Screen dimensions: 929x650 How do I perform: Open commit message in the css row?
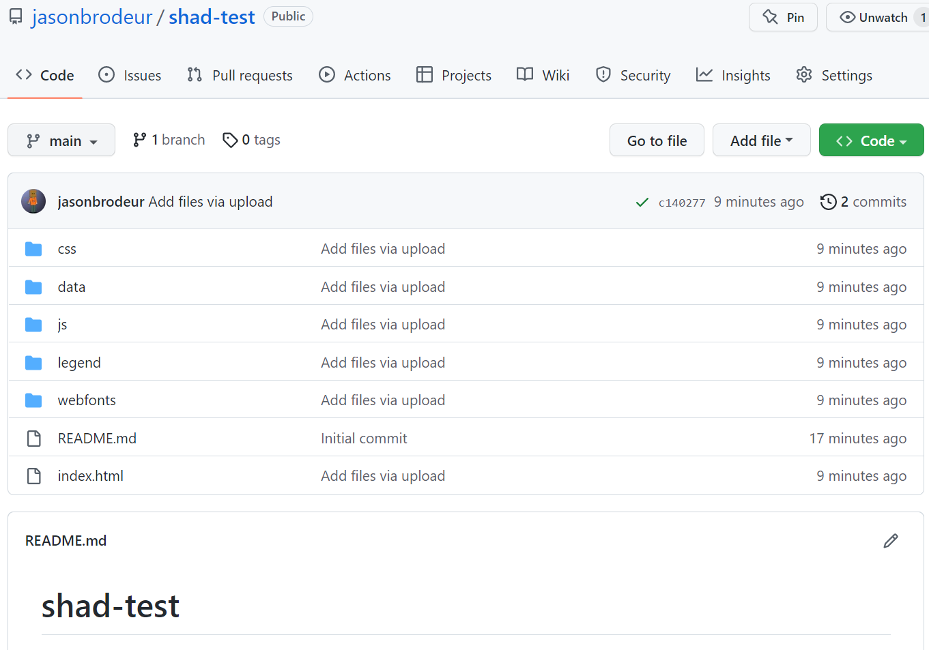click(x=383, y=249)
